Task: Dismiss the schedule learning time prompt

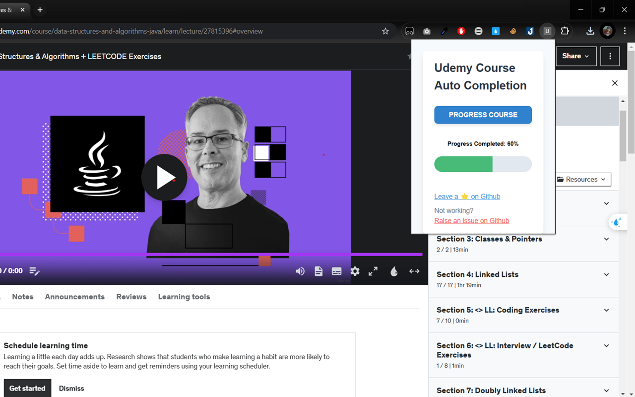Action: tap(71, 388)
